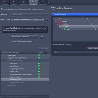Click the Base class icon

pyautogui.click(x=57, y=19)
